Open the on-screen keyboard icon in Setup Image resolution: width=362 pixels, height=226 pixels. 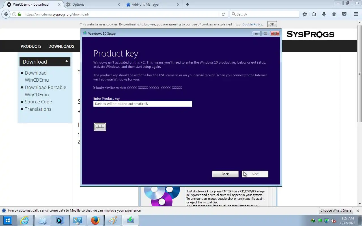pyautogui.click(x=100, y=127)
